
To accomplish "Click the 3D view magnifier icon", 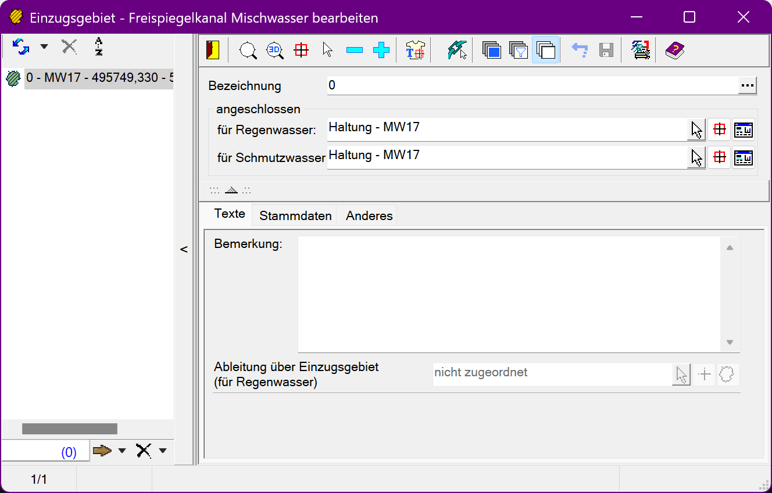I will pyautogui.click(x=274, y=51).
